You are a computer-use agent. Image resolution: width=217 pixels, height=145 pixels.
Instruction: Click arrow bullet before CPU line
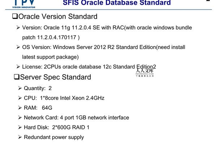coord(20,98)
